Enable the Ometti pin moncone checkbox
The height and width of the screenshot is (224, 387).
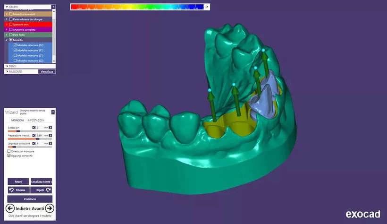click(9, 151)
